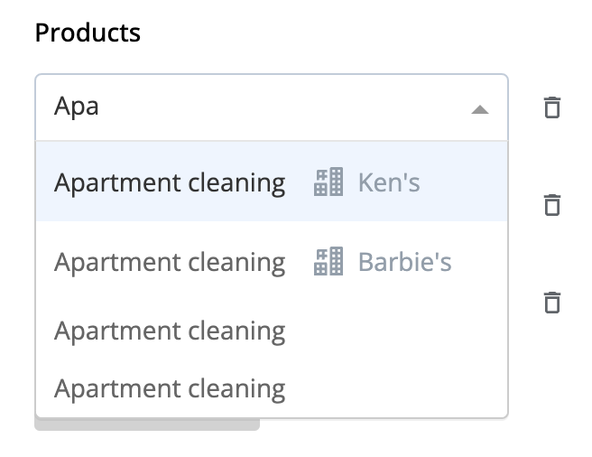
Task: Click Apartment cleaning text in Barbie's row
Action: [x=170, y=263]
